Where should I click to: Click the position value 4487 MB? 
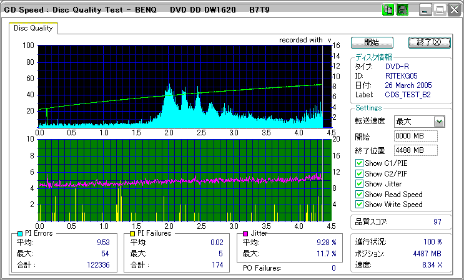[x=427, y=254]
